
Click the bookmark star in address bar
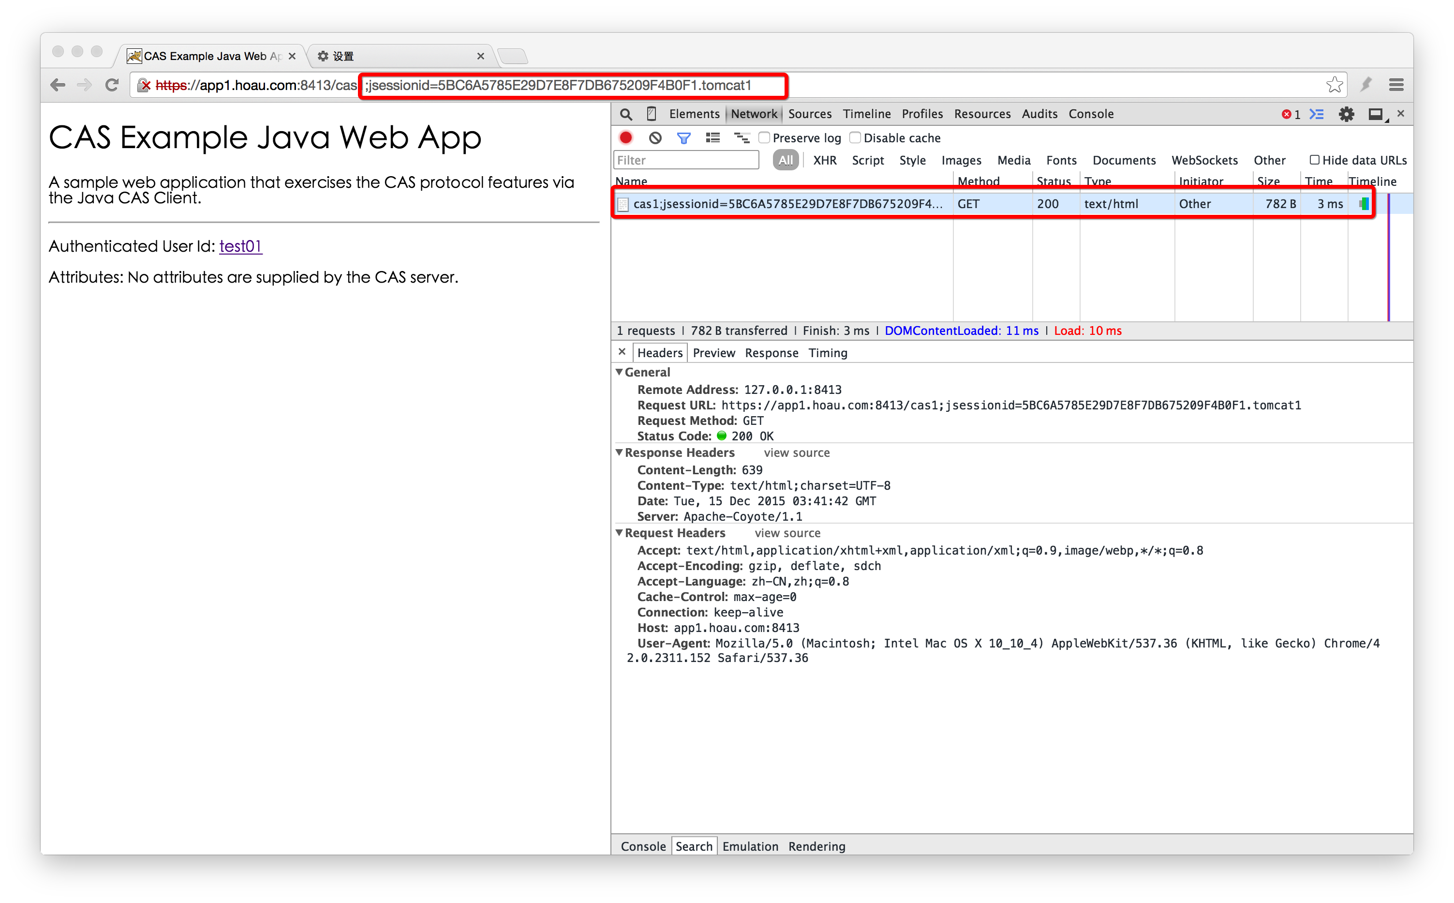pyautogui.click(x=1334, y=85)
